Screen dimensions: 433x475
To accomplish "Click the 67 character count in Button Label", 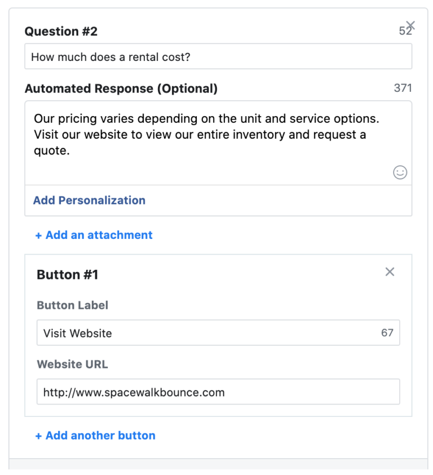I will click(x=387, y=333).
